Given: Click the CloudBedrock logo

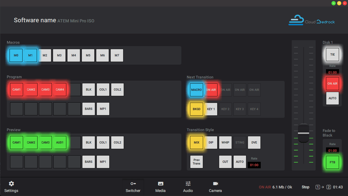Looking at the screenshot, I should tap(312, 20).
